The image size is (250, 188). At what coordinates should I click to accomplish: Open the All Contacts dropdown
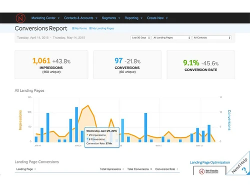pyautogui.click(x=212, y=38)
